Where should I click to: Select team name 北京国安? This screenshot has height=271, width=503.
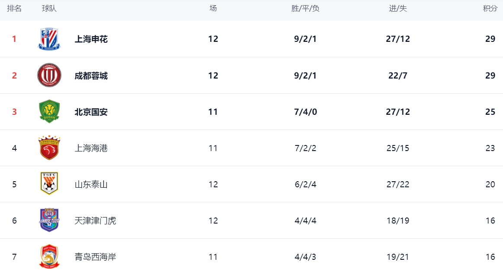pyautogui.click(x=91, y=112)
